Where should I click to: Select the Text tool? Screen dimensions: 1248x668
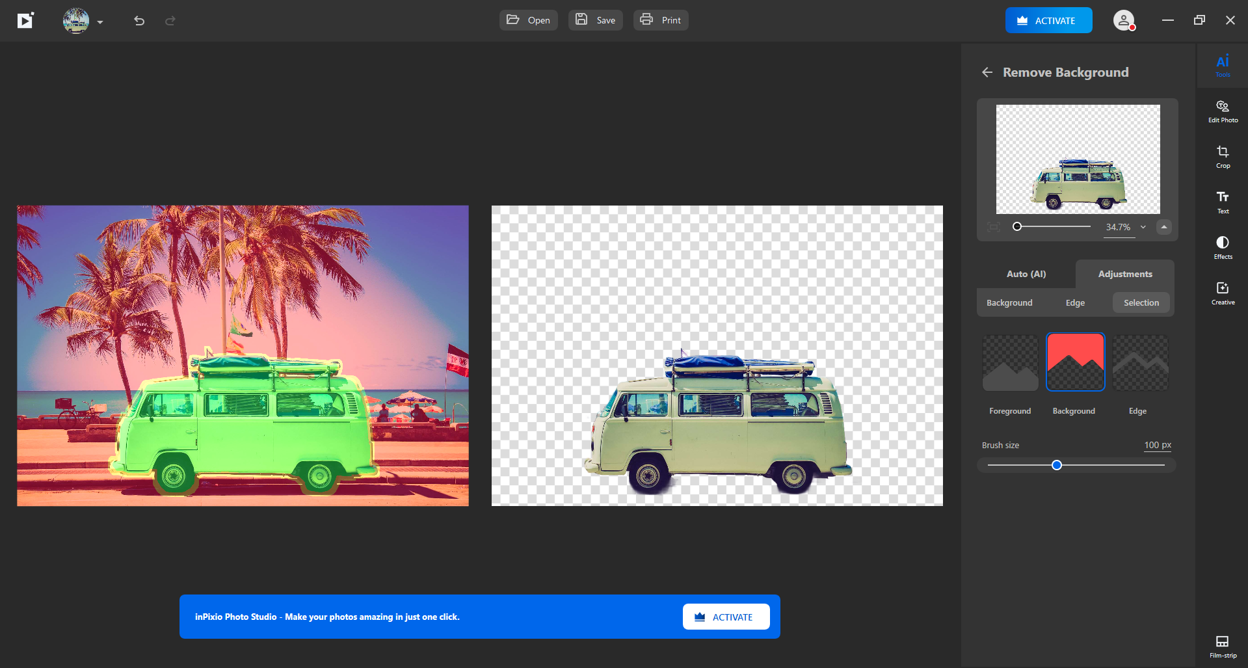1223,201
